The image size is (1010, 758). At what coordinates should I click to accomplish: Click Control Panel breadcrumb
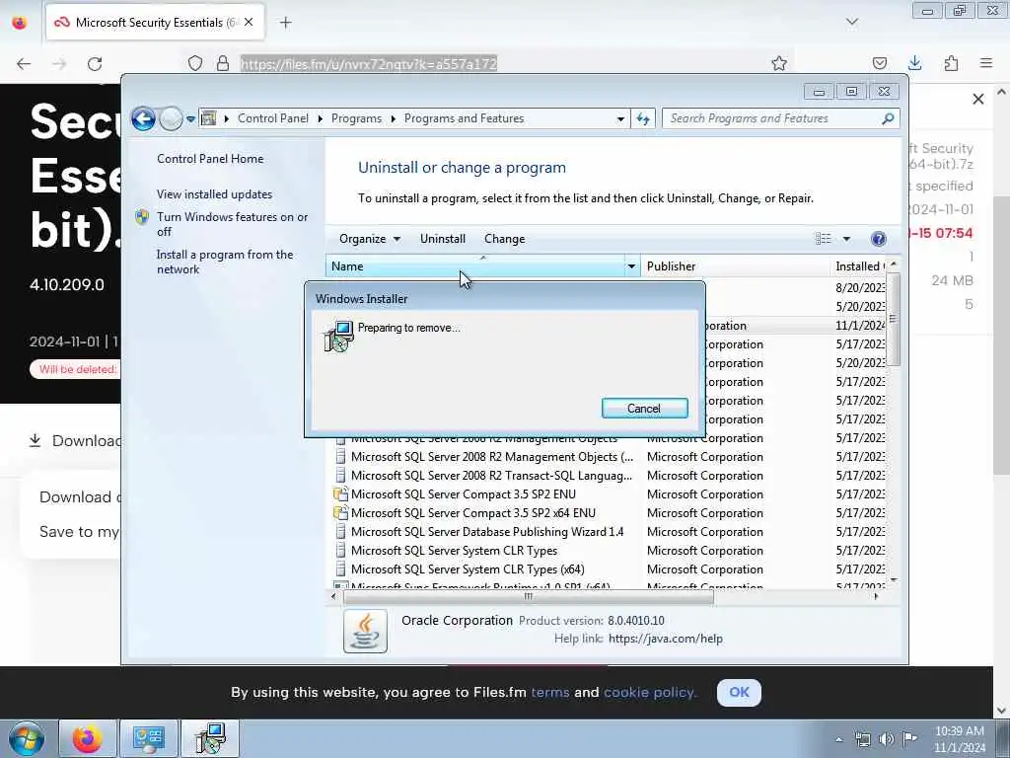click(272, 118)
